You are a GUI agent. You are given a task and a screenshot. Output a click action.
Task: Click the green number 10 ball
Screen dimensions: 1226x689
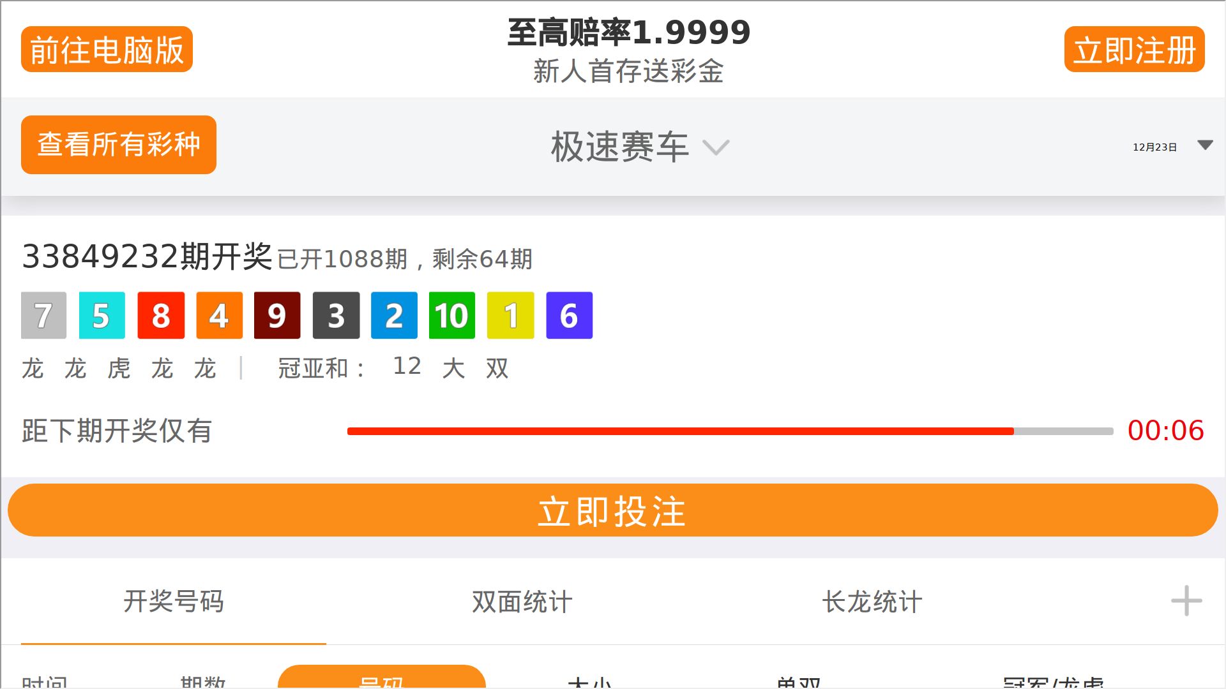point(452,315)
